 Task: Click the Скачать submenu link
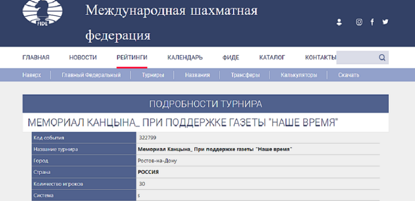[x=349, y=75]
